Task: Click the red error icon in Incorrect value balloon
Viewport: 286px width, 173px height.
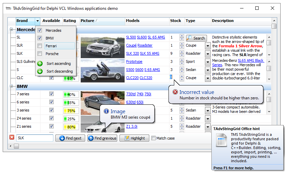Action: click(x=175, y=92)
